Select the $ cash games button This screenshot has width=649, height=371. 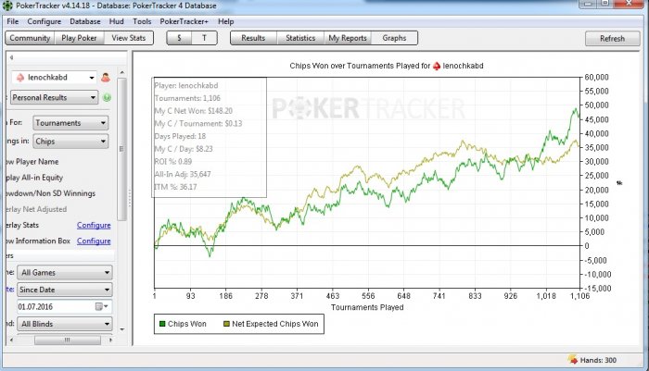(179, 38)
